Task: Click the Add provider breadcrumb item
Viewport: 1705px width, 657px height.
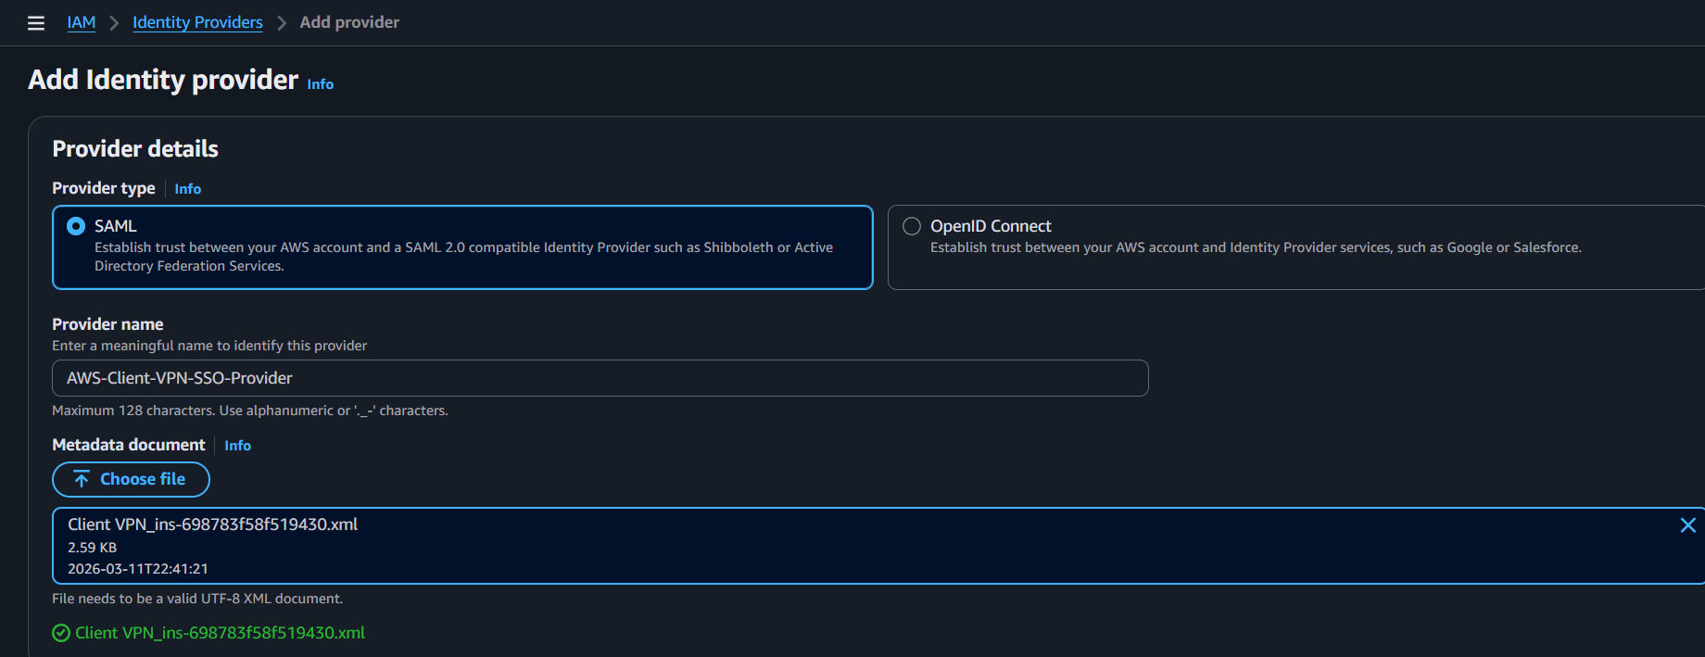Action: (x=349, y=22)
